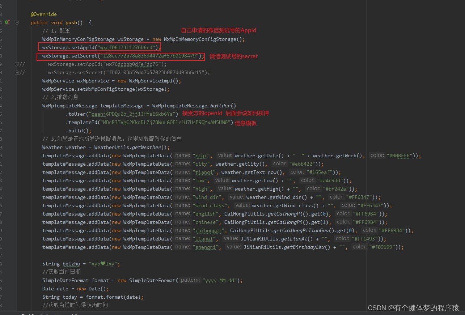Click the // 2,推送消息 comment

point(60,97)
